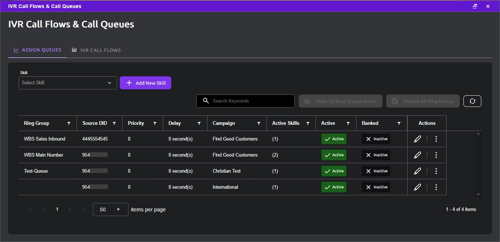Filter the Ring Group column
Screen dimensions: 500x242
click(69, 123)
